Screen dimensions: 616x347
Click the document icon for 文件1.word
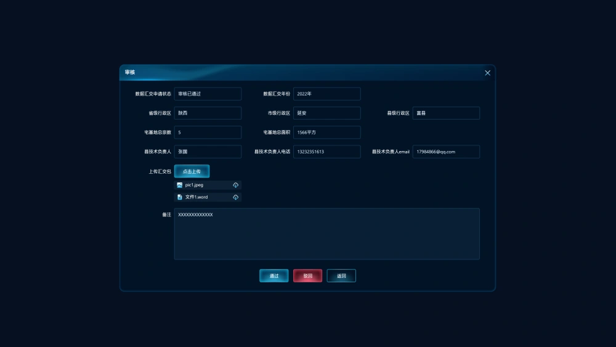[x=180, y=197]
